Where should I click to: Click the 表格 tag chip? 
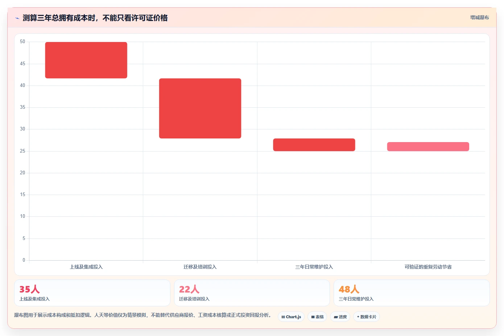pyautogui.click(x=317, y=317)
